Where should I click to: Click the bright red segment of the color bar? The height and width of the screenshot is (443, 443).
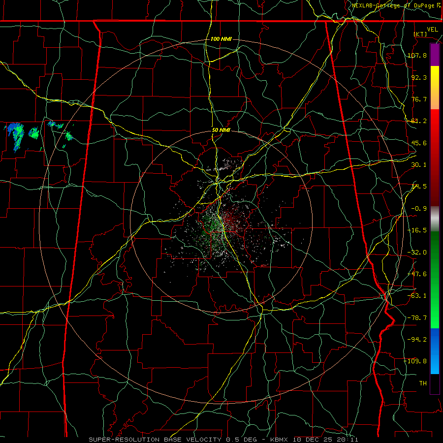click(x=435, y=122)
